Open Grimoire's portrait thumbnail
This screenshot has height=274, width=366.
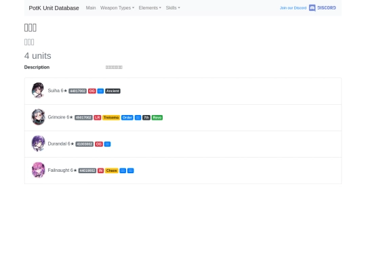pos(38,117)
